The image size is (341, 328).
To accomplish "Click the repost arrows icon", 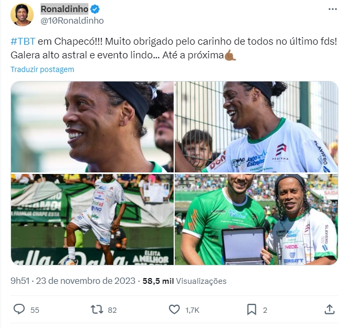I will click(x=97, y=309).
